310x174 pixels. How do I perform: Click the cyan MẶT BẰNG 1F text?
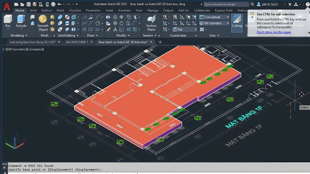click(244, 117)
